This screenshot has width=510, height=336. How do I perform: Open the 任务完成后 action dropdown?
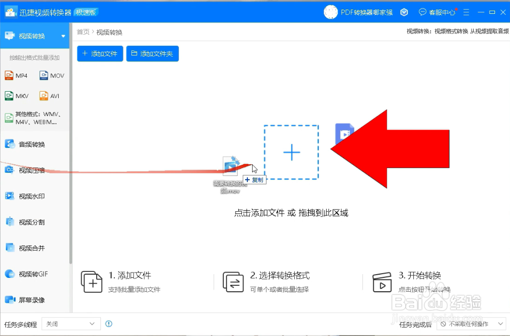(x=470, y=324)
